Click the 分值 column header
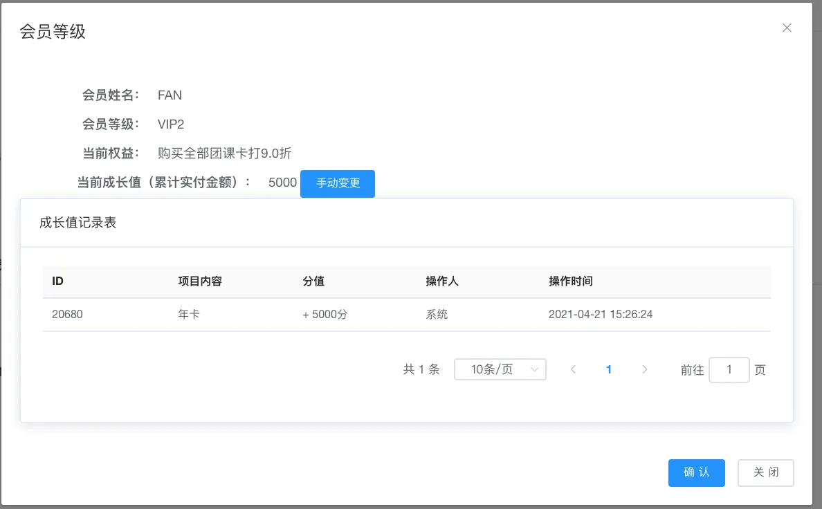 (313, 281)
